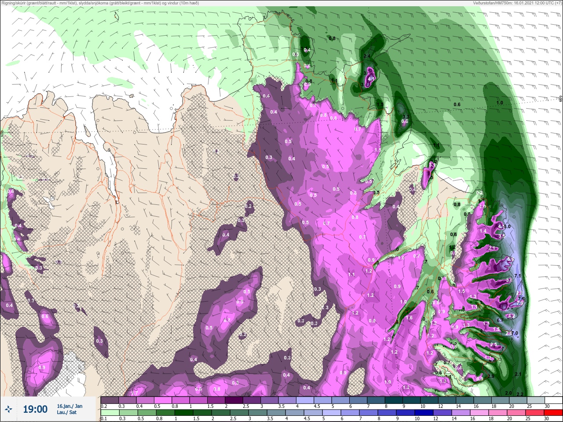Select the pale green 0.1 swatch in lower legend row

point(110,413)
